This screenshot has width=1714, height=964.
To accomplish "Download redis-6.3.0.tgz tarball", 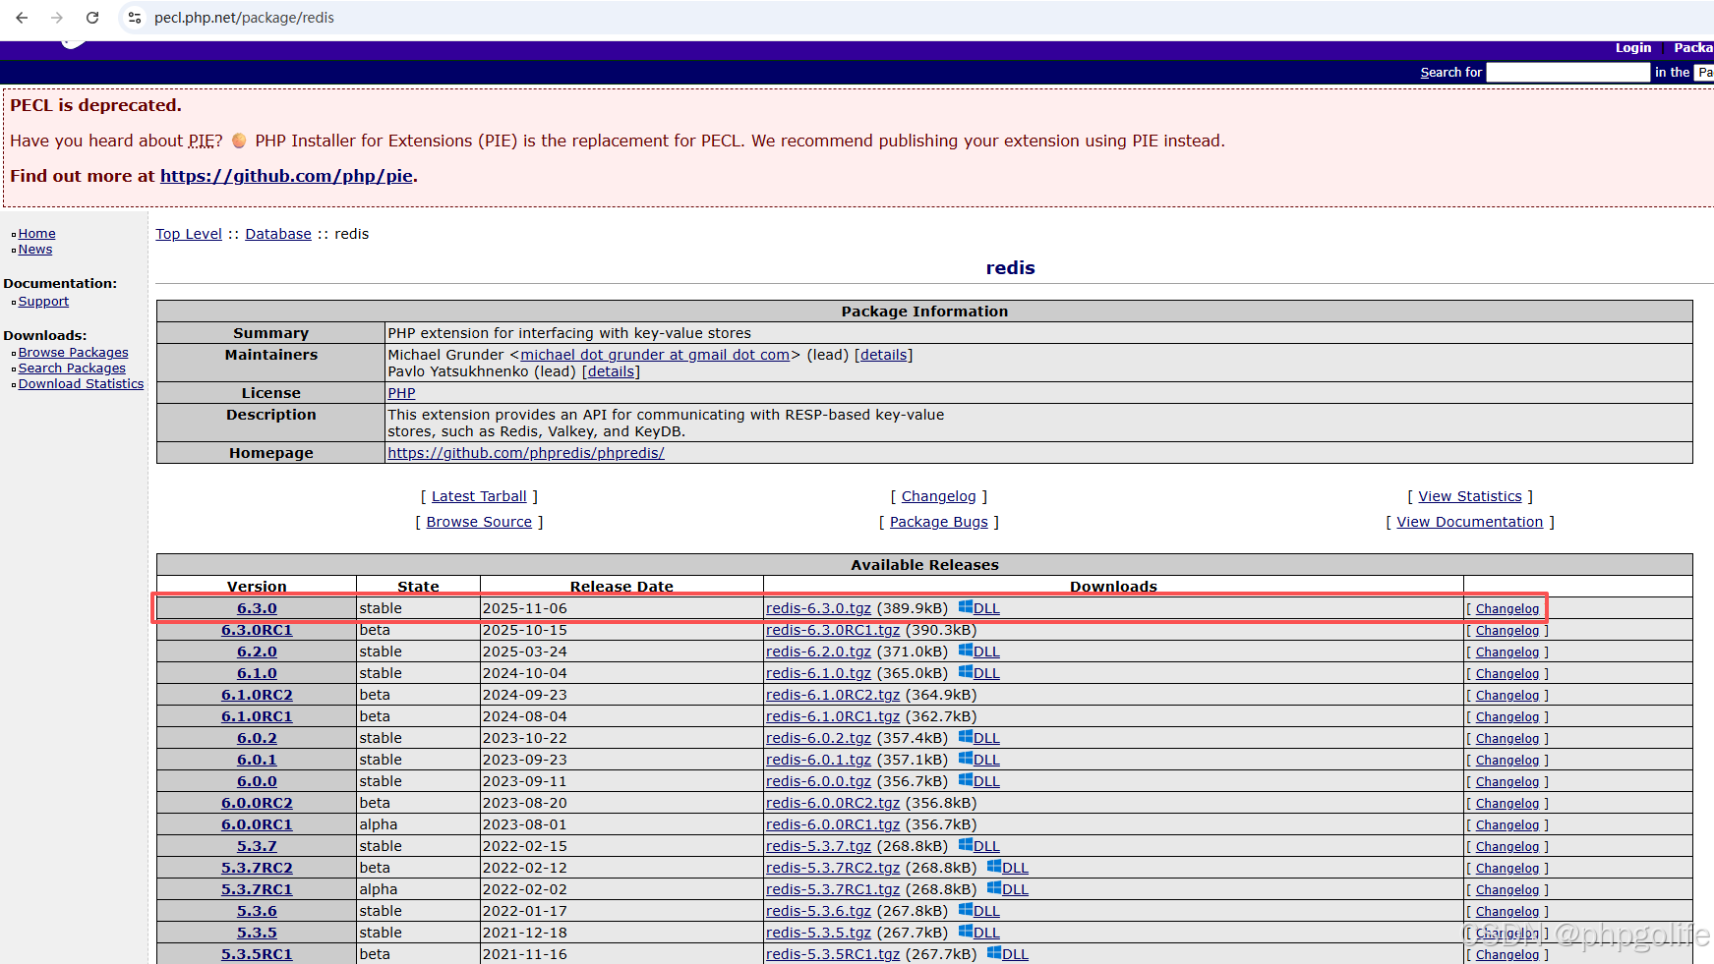I will point(818,608).
